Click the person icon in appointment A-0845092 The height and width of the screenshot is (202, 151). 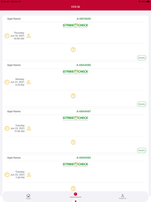pyautogui.click(x=29, y=175)
